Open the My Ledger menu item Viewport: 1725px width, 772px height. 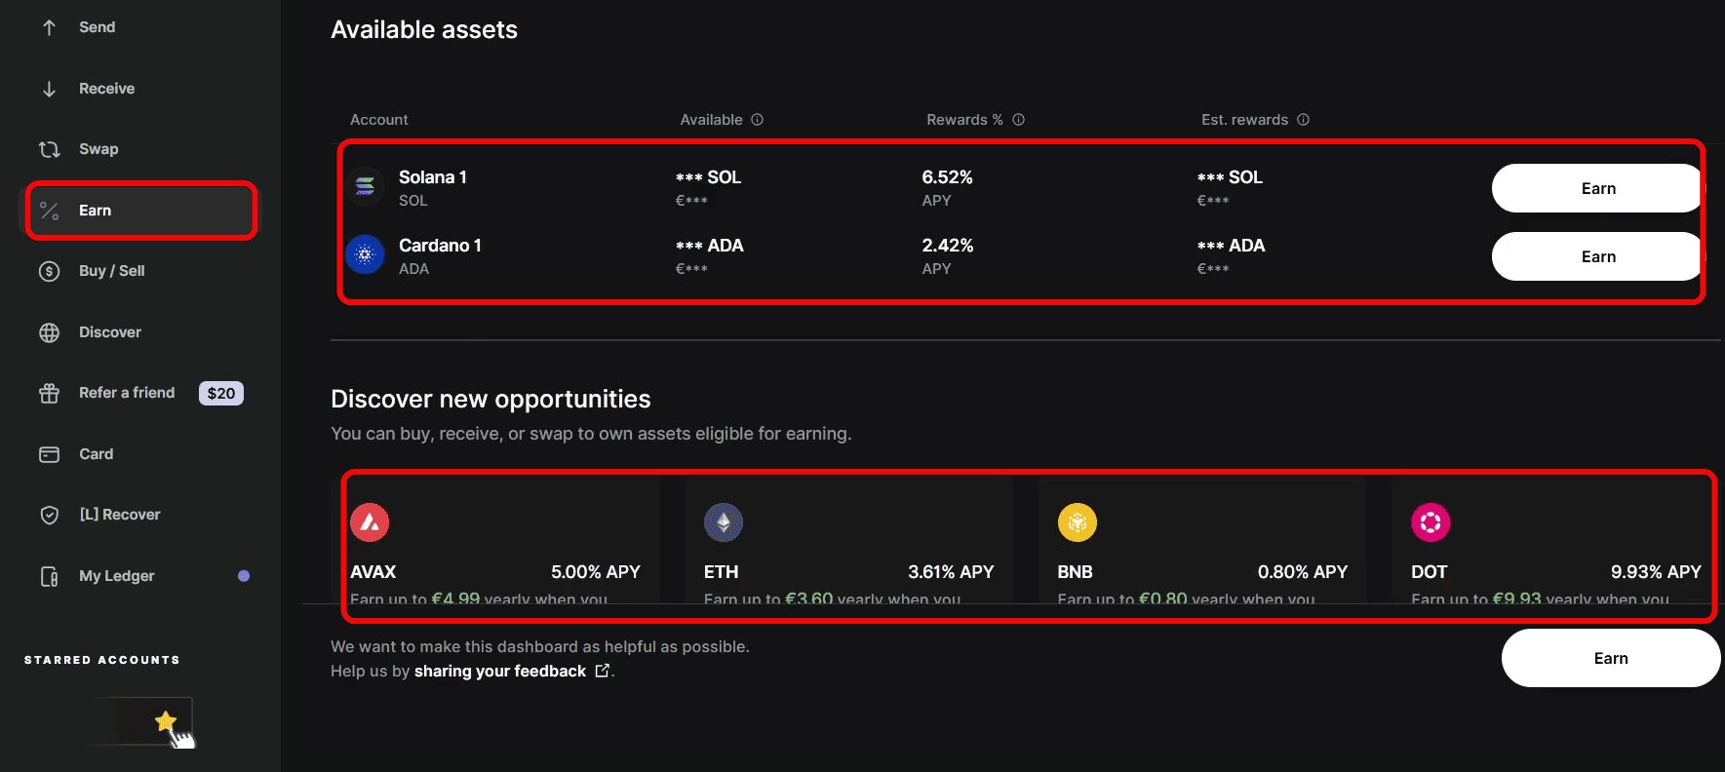(x=117, y=576)
